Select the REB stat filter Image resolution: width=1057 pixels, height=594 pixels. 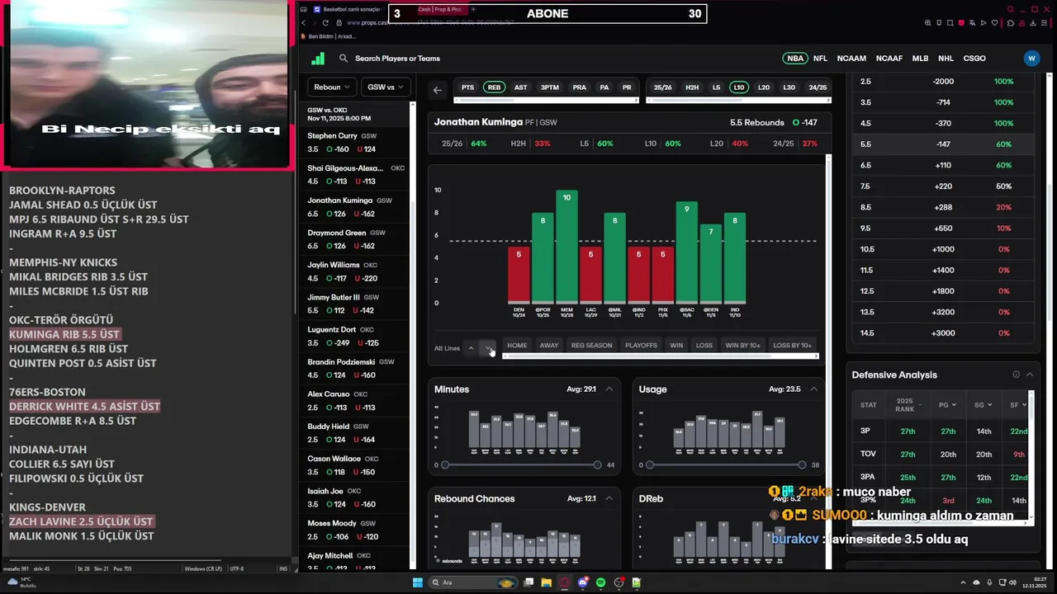pos(494,87)
